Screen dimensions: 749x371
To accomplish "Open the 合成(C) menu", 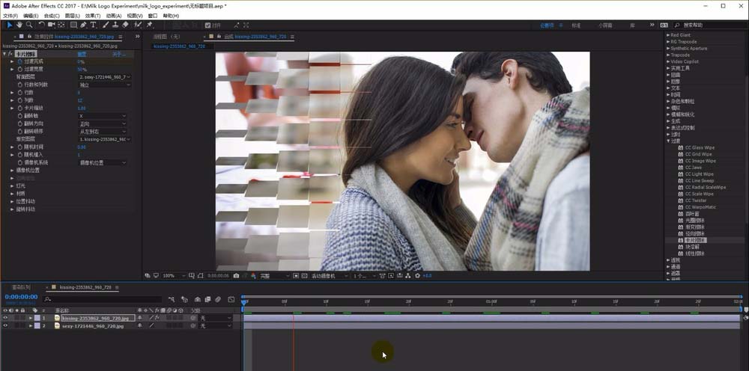I will pos(52,15).
